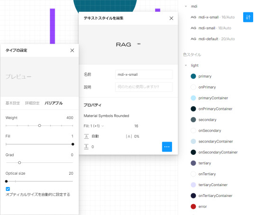Image resolution: width=256 pixels, height=215 pixels.
Task: Select the onSecondary color swatch
Action: [193, 131]
